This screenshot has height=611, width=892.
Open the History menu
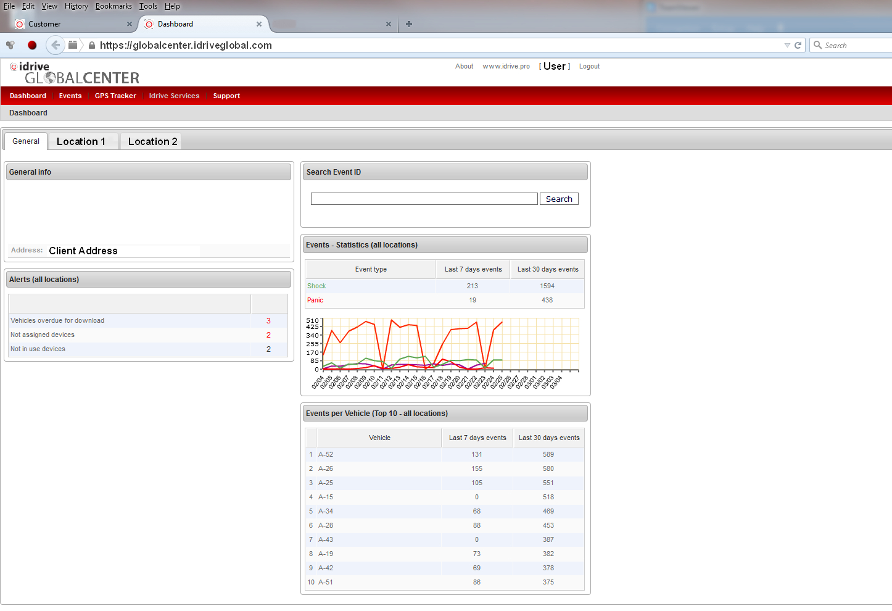(x=76, y=6)
